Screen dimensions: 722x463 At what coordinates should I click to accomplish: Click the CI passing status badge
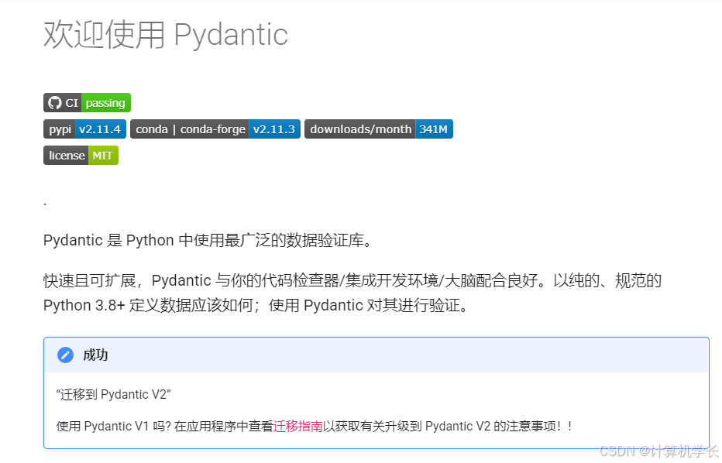pos(86,102)
